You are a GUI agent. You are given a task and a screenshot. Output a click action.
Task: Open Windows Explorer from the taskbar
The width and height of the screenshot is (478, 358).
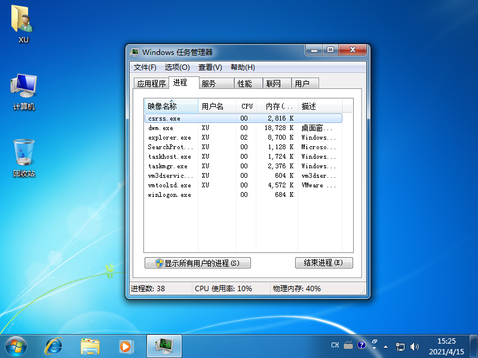point(90,346)
